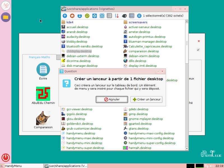Select dillo.desktop file
This screenshot has width=224, height=168.
(x=137, y=61)
